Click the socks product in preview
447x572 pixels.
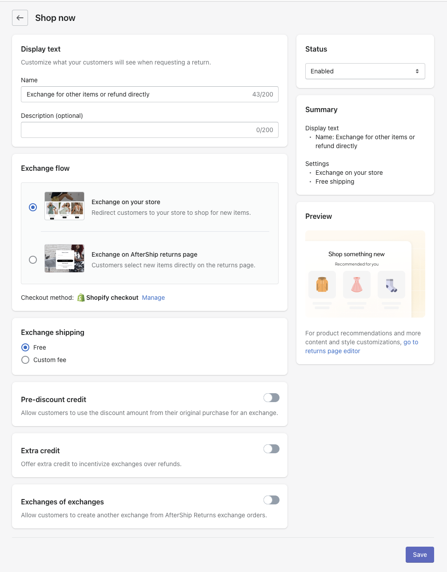pos(391,285)
